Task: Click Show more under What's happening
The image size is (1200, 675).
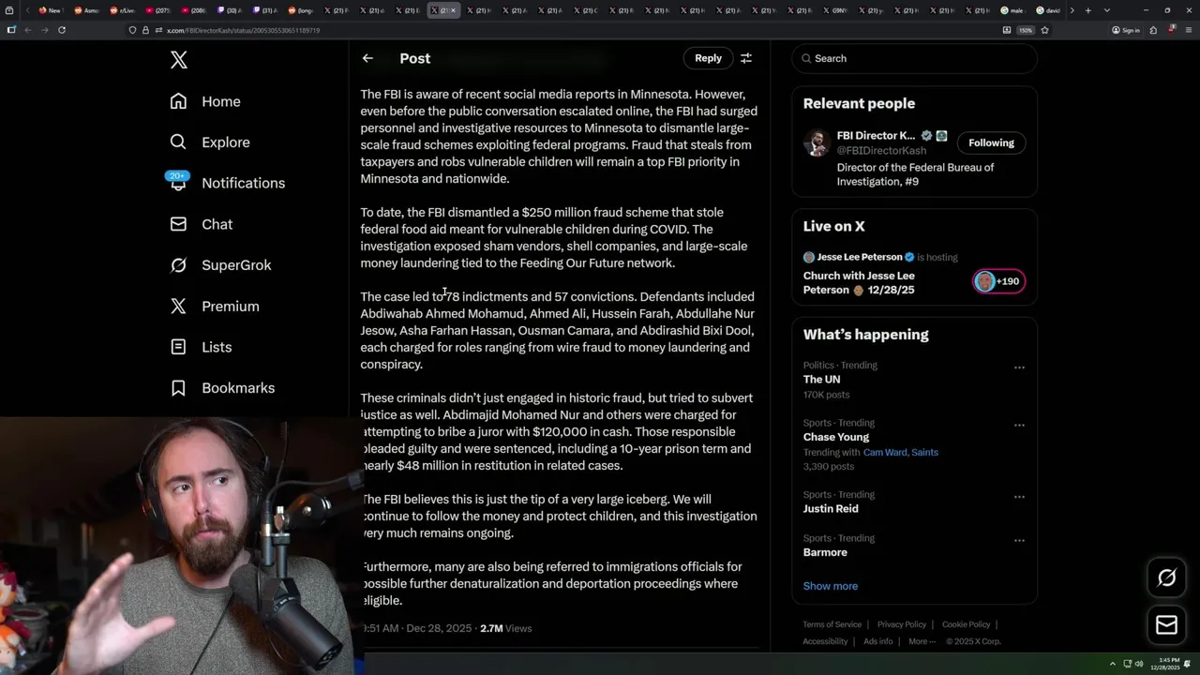Action: click(831, 586)
